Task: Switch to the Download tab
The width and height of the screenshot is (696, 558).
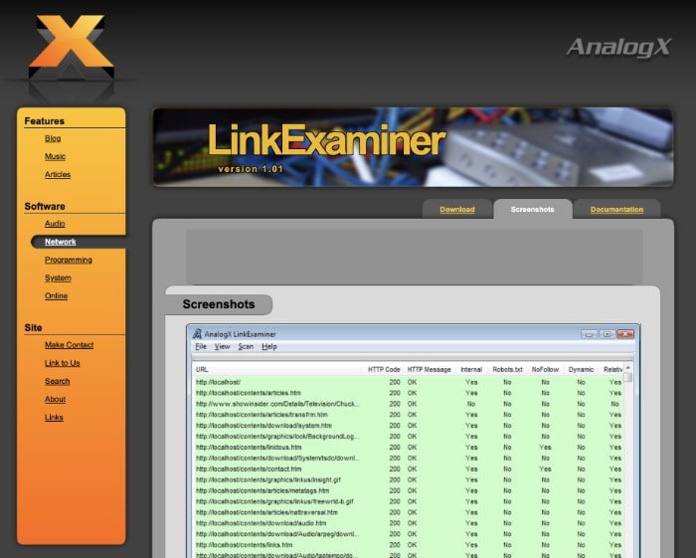Action: 457,210
